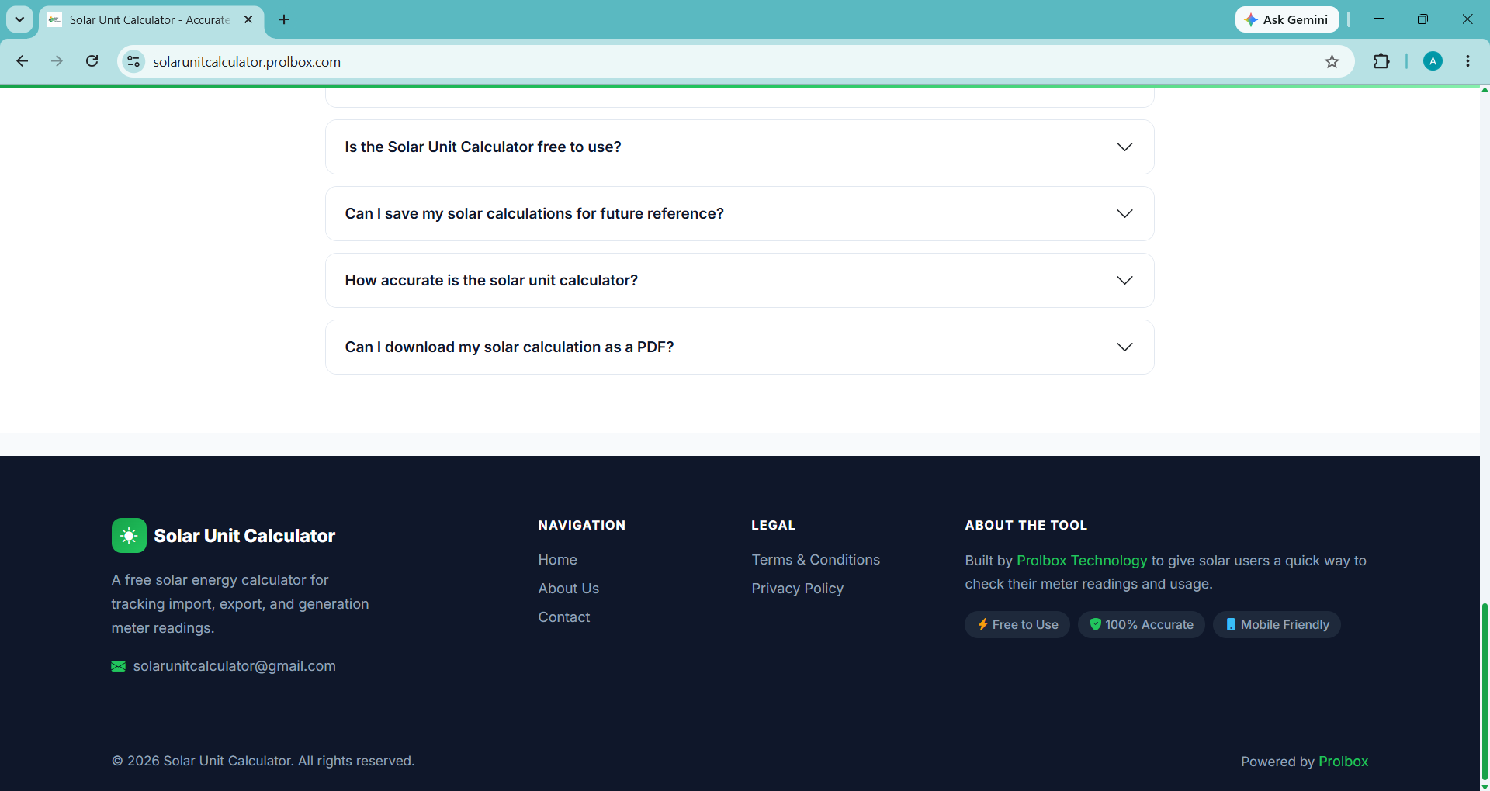Click the ABOUT THE TOOL heading
The width and height of the screenshot is (1490, 791).
tap(1026, 525)
